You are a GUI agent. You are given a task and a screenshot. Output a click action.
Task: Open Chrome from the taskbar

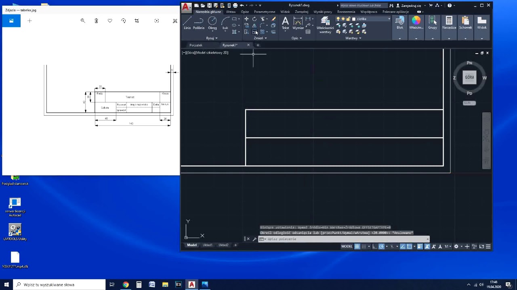(x=126, y=284)
